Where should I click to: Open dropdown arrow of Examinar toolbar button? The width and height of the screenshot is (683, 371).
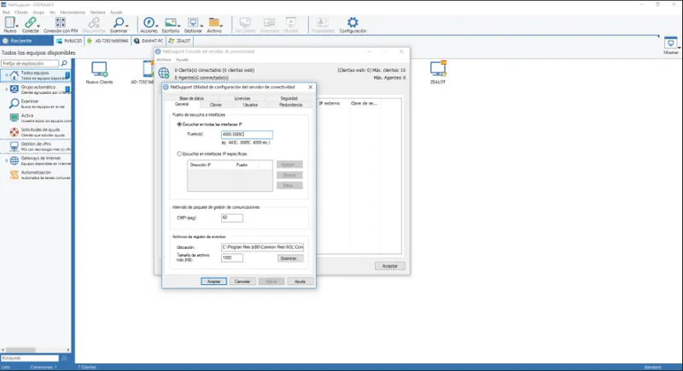click(x=126, y=26)
